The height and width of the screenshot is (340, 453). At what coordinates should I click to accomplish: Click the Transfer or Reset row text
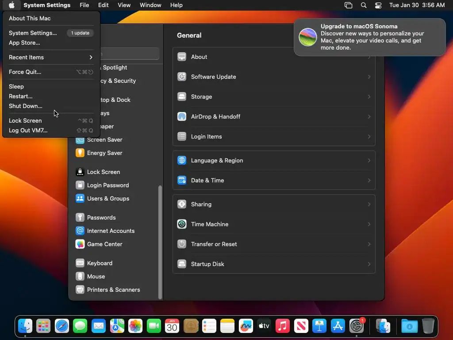214,244
